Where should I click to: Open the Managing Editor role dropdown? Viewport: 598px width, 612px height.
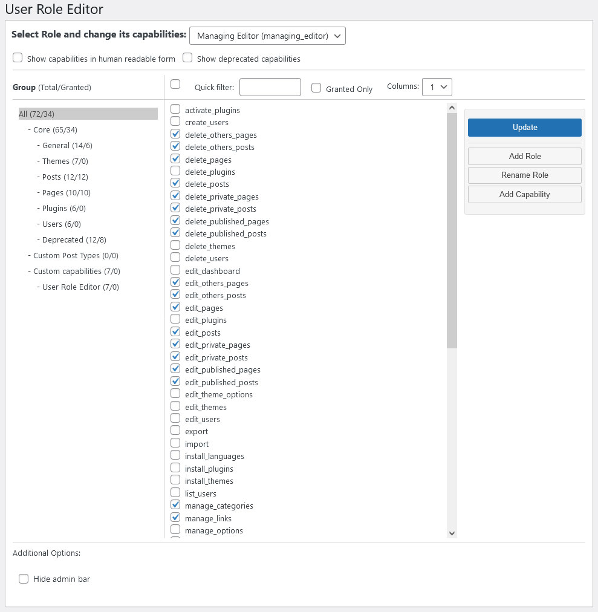click(267, 36)
